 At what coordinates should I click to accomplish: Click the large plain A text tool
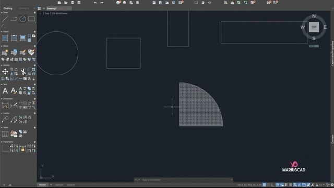(5, 91)
